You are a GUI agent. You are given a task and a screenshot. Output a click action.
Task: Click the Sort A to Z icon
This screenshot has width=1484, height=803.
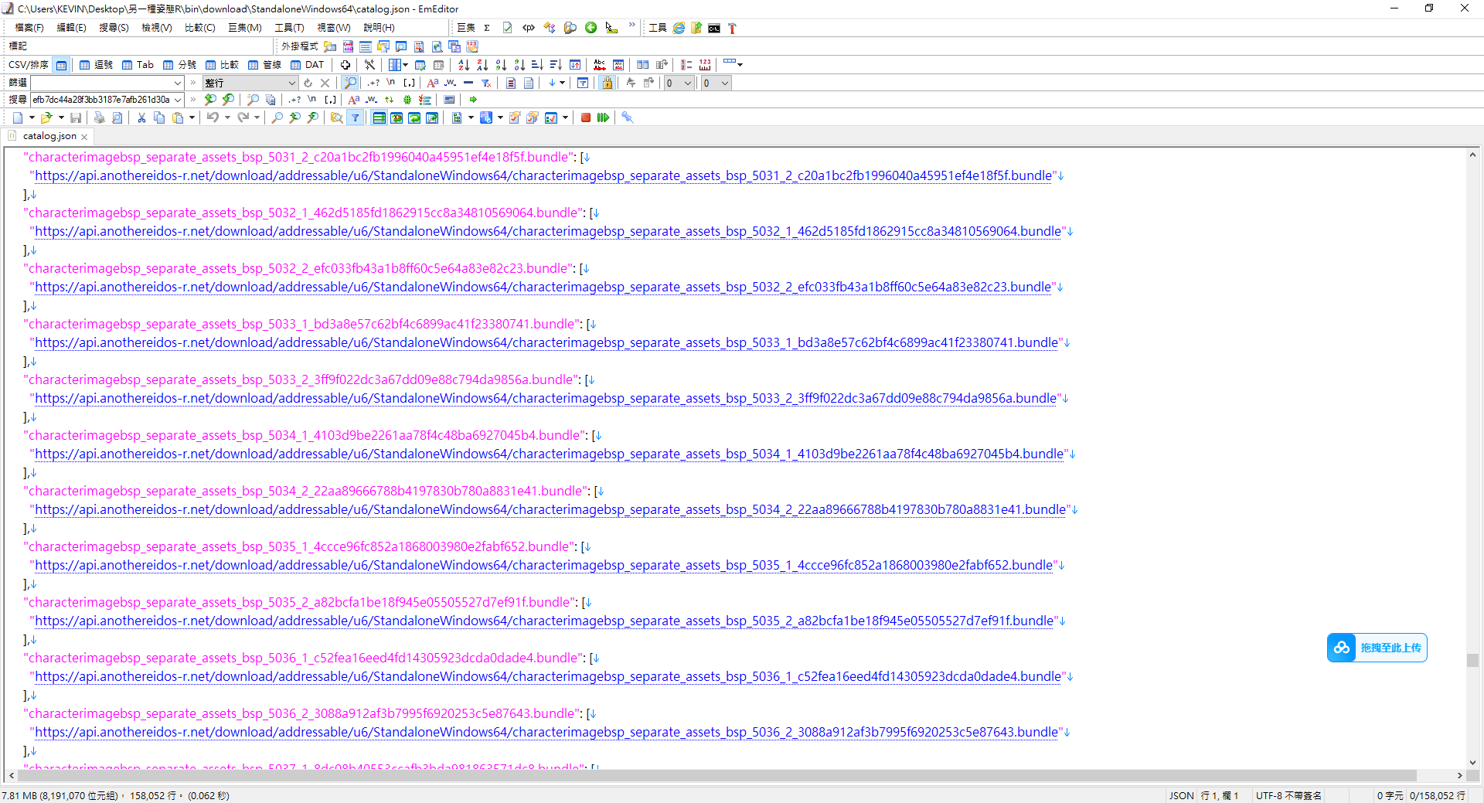tap(464, 65)
